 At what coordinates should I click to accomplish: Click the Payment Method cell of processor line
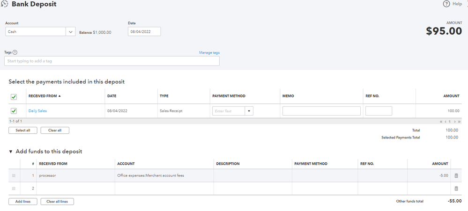click(x=325, y=175)
